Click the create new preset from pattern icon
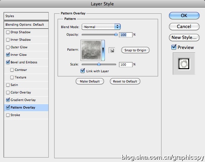 click(x=112, y=50)
